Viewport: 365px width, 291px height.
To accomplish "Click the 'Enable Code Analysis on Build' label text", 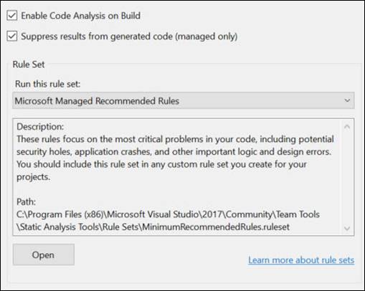I will point(80,16).
